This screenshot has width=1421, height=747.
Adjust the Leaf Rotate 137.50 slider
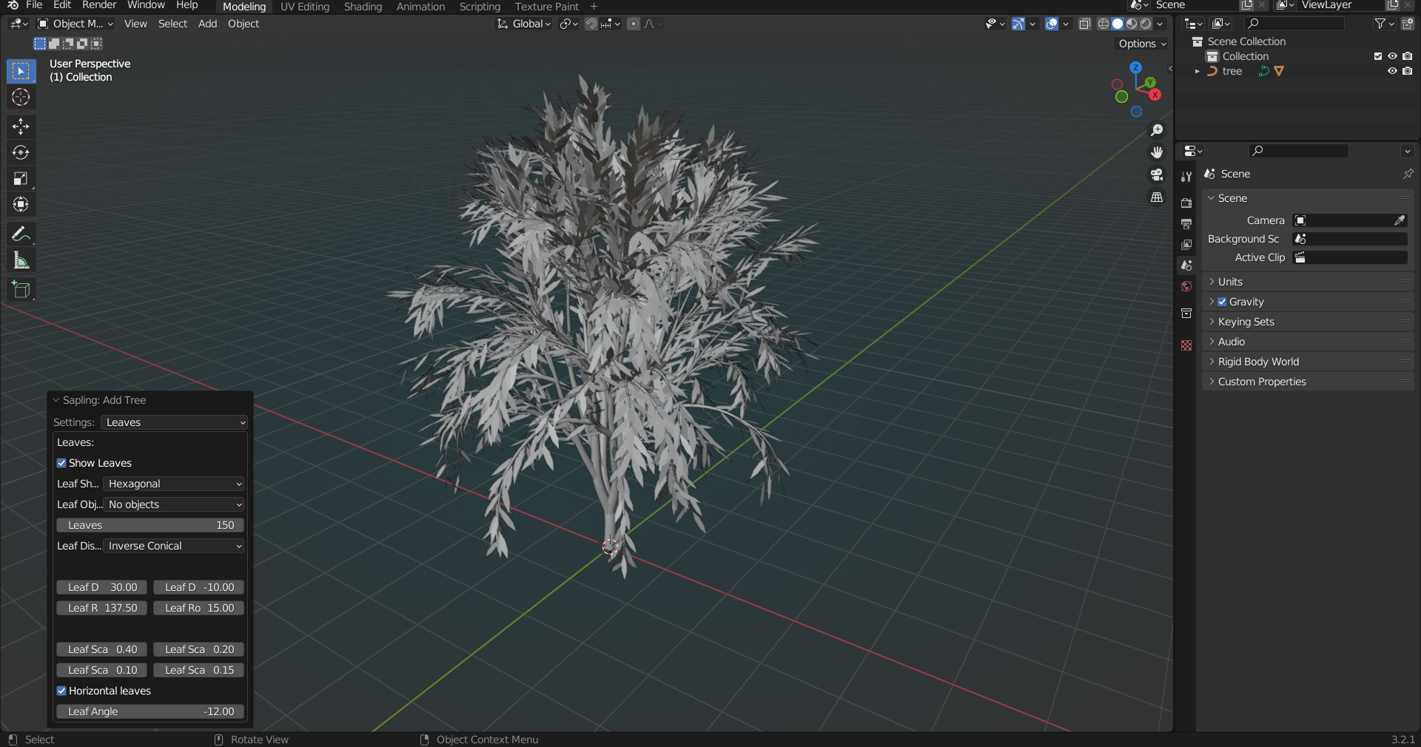pos(102,608)
